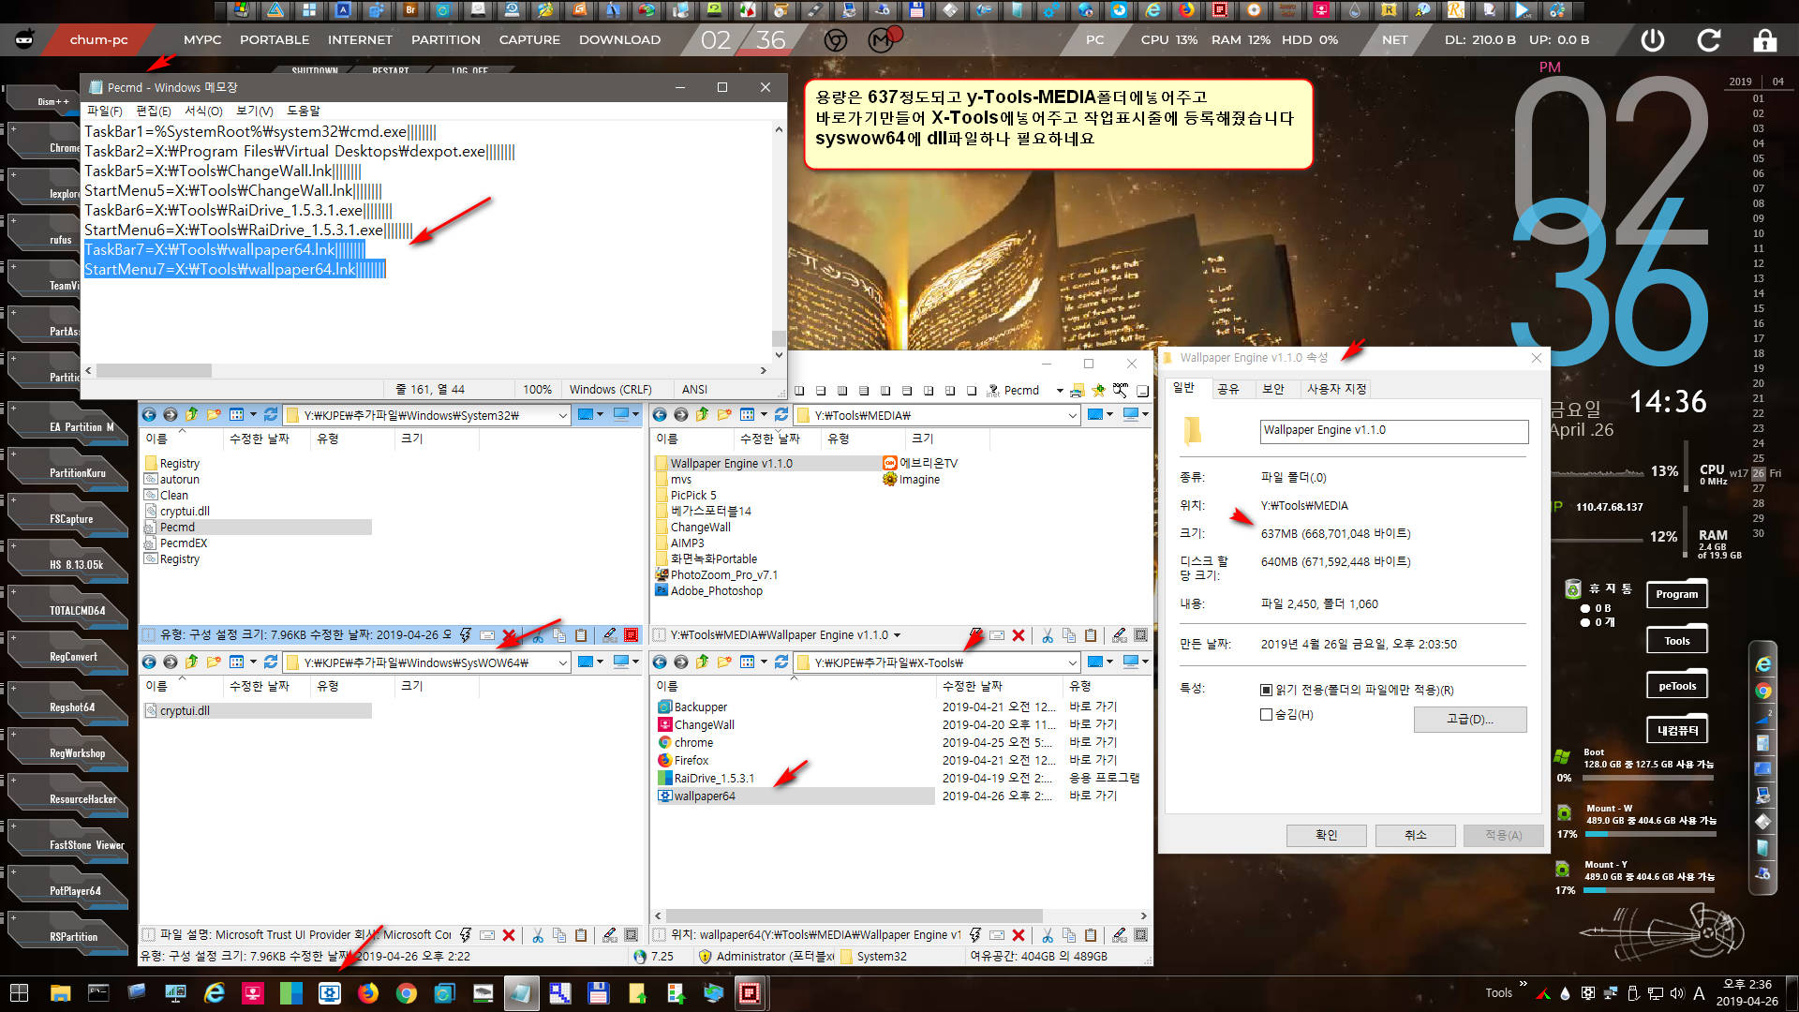
Task: Open view mode dropdown in X-Tools pane
Action: (x=764, y=662)
